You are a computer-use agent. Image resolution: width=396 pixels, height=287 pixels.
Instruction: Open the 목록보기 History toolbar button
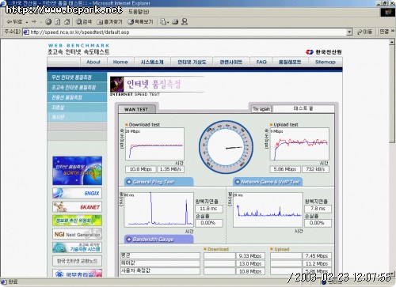140,22
